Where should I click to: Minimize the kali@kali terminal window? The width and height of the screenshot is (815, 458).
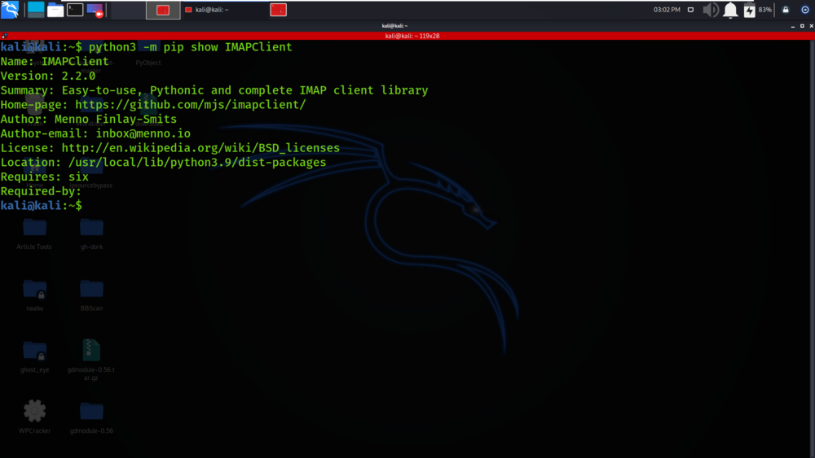point(793,25)
